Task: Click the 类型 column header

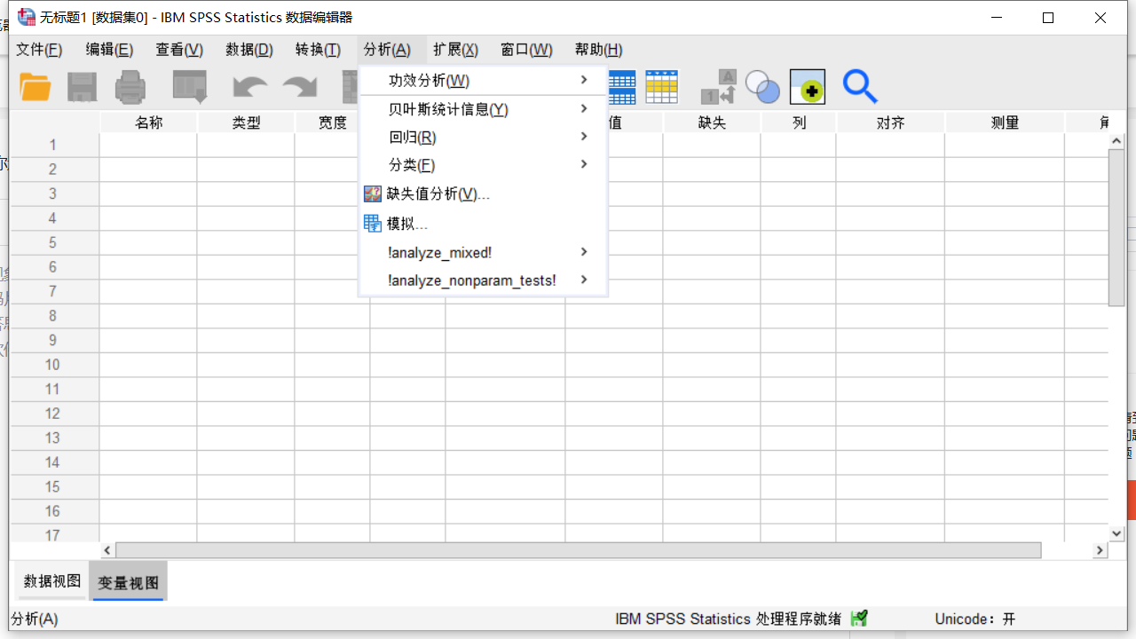Action: (246, 122)
